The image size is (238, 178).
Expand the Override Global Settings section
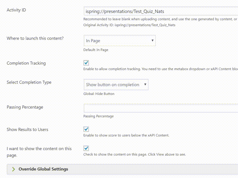(122, 169)
